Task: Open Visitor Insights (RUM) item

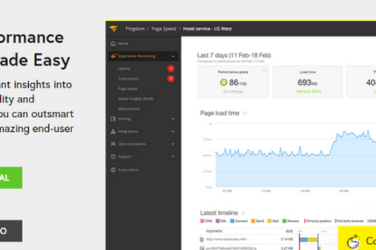Action: (135, 99)
